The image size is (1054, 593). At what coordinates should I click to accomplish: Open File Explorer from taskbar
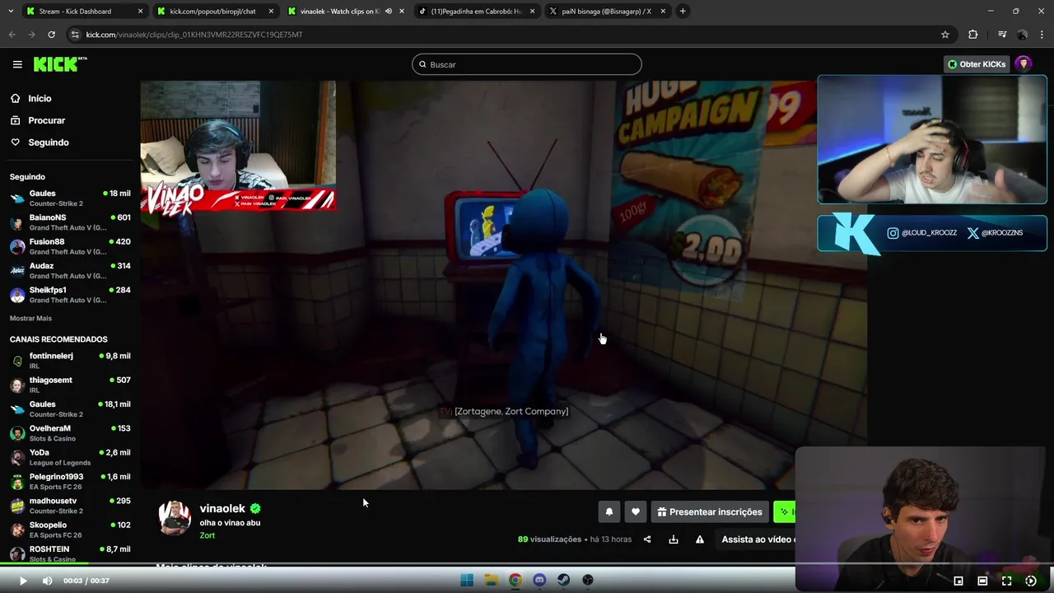tap(491, 581)
